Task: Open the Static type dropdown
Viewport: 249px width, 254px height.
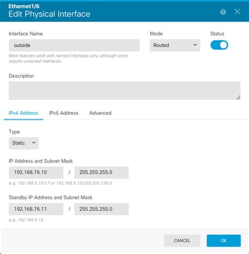Action: pos(24,143)
